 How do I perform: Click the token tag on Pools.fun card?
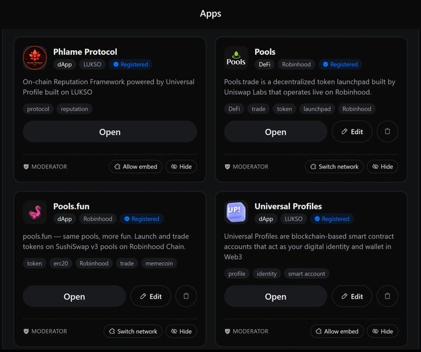click(x=35, y=263)
